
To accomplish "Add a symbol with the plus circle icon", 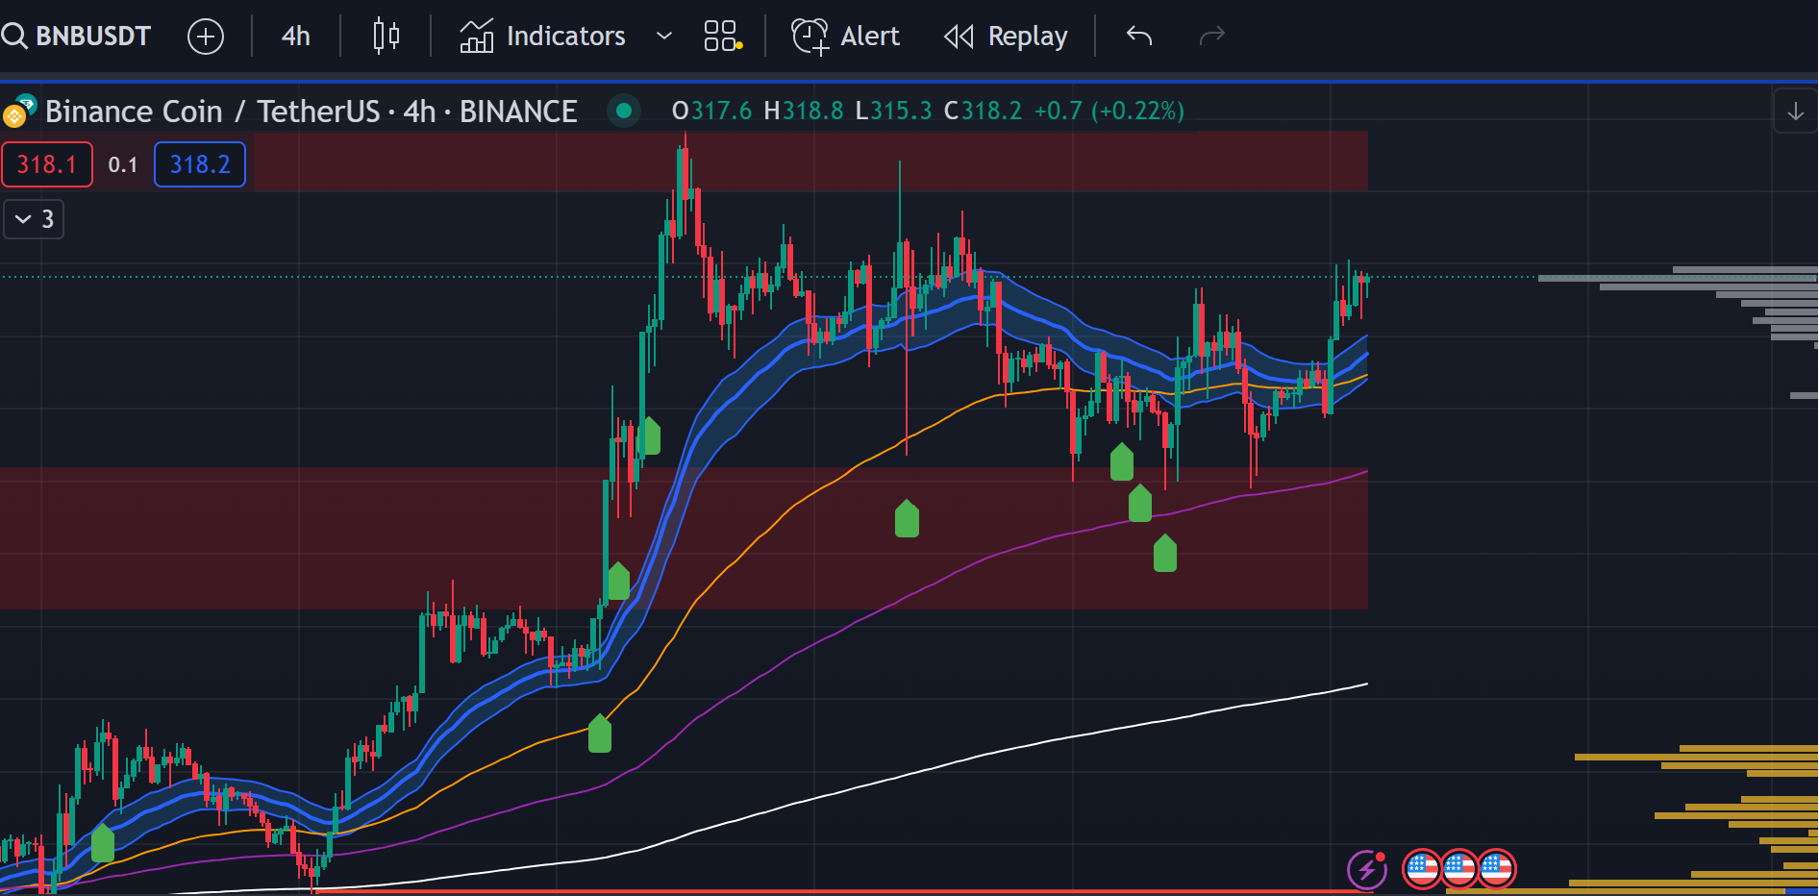I will tap(206, 37).
